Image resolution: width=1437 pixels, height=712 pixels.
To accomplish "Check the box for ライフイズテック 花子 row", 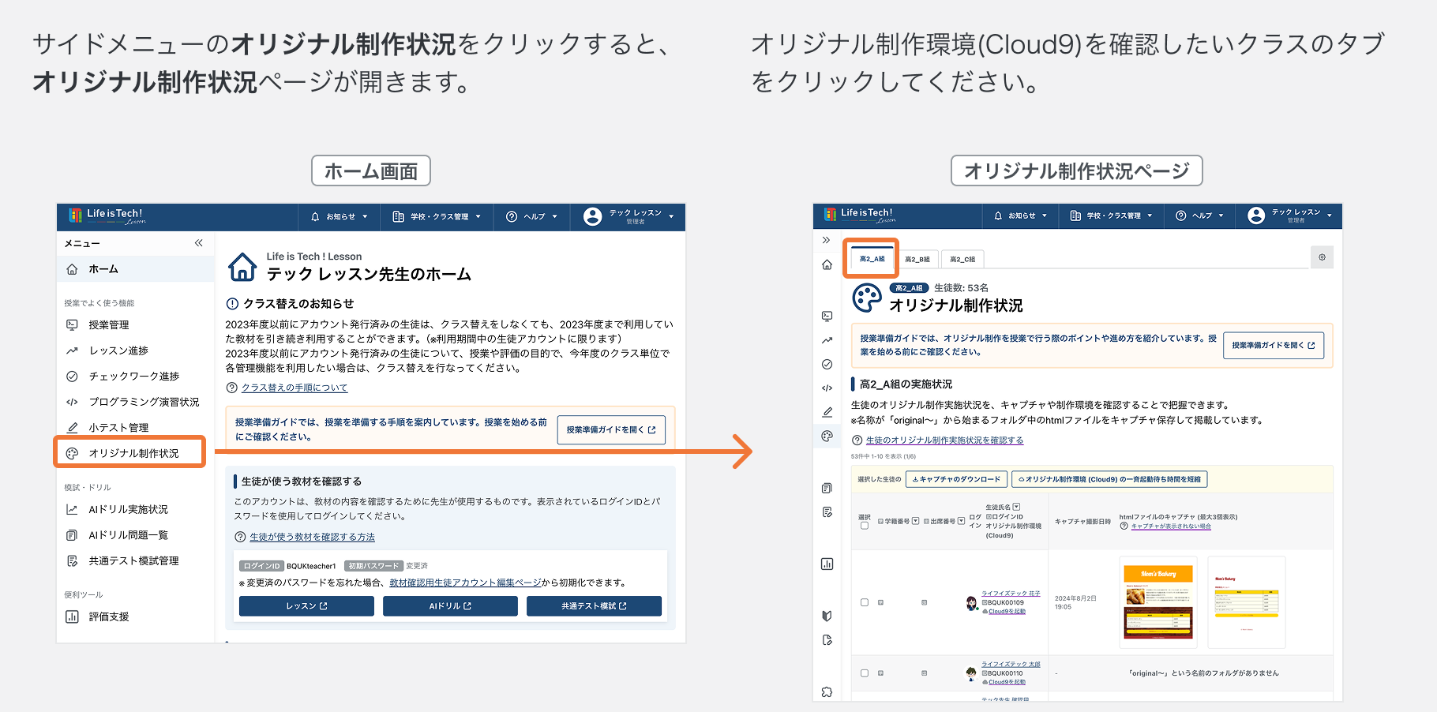I will point(864,602).
